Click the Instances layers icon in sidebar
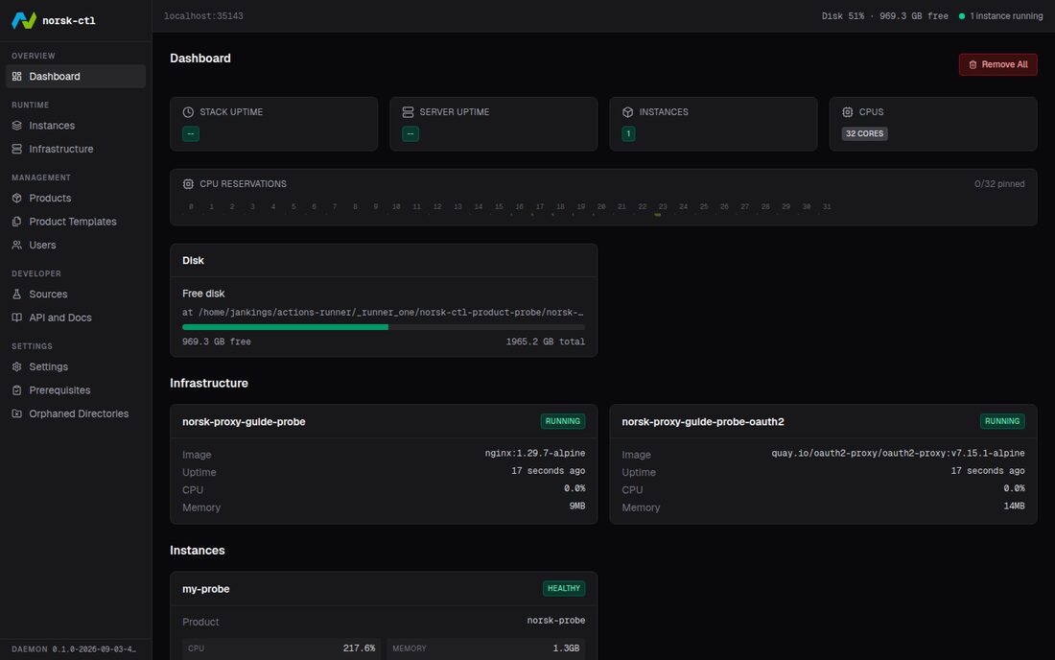 (17, 126)
